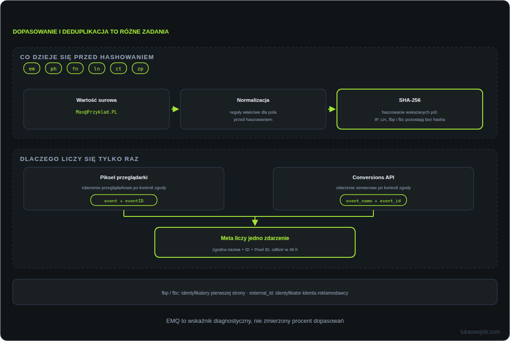
Task: Click the "Meta liczy jedno zdarzenie" title
Action: [255, 238]
